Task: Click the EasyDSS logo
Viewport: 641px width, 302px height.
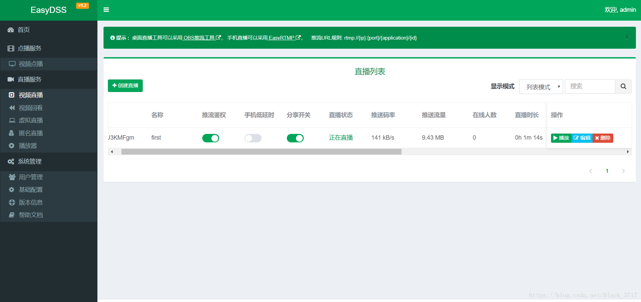Action: (48, 10)
